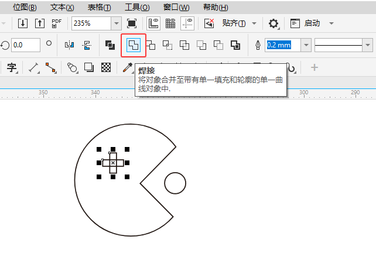This screenshot has height=277, width=376.
Task: Open the options gear icon
Action: (274, 23)
